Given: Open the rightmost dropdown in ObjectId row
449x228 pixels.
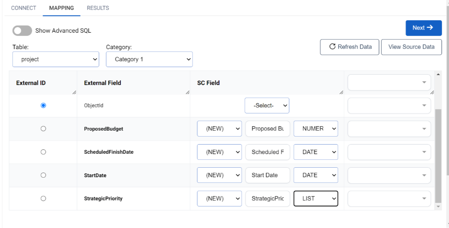Looking at the screenshot, I should [389, 105].
